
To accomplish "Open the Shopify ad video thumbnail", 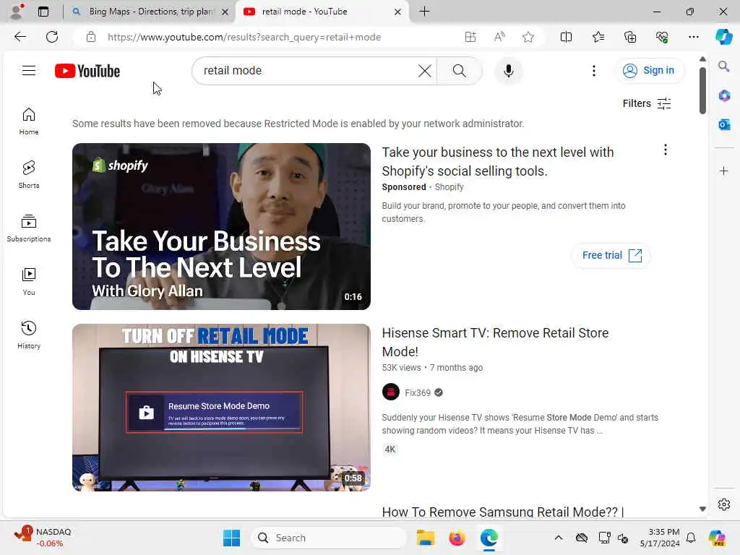I will pyautogui.click(x=221, y=226).
